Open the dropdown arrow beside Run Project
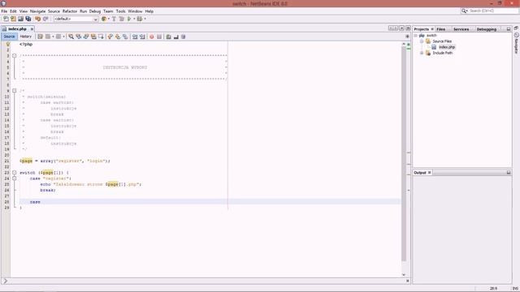The height and width of the screenshot is (292, 520). pos(134,19)
